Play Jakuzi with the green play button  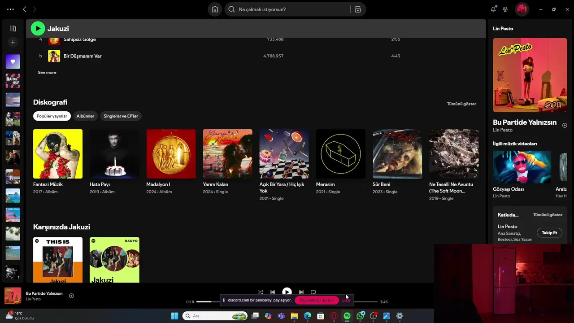[38, 28]
